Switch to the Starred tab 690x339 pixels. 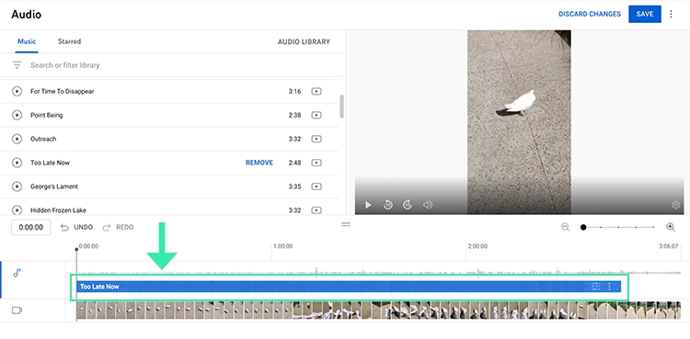pos(70,41)
